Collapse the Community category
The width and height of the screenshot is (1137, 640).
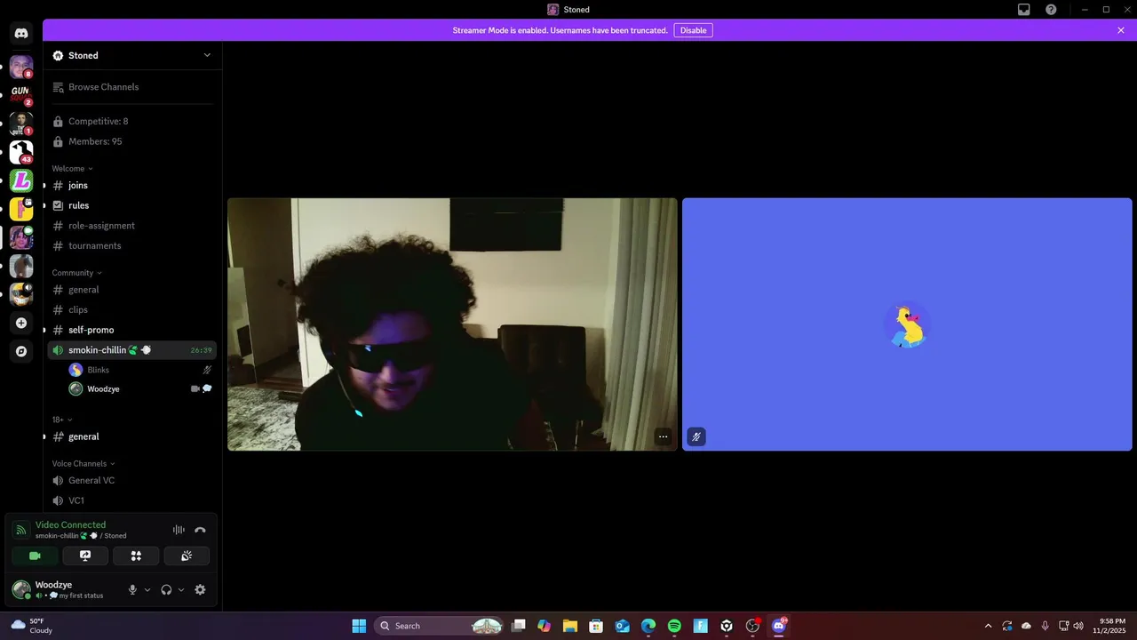[x=76, y=273]
